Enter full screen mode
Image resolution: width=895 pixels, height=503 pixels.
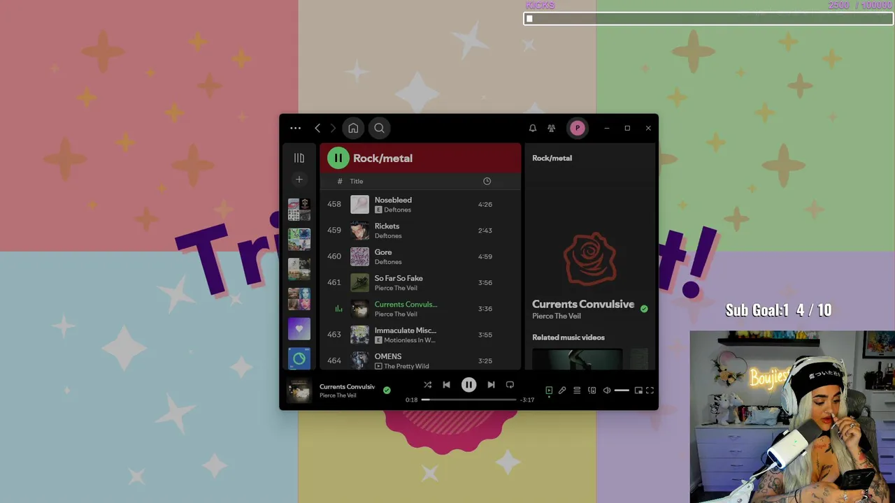tap(650, 391)
